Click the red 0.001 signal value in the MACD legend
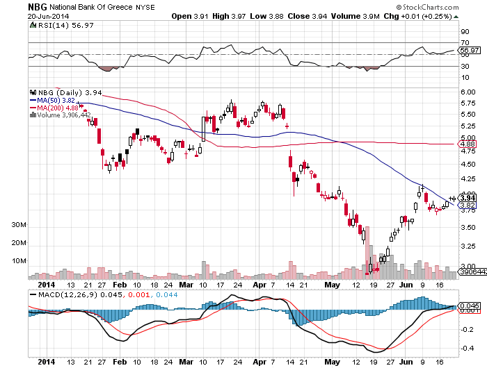This screenshot has width=487, height=368. (139, 294)
